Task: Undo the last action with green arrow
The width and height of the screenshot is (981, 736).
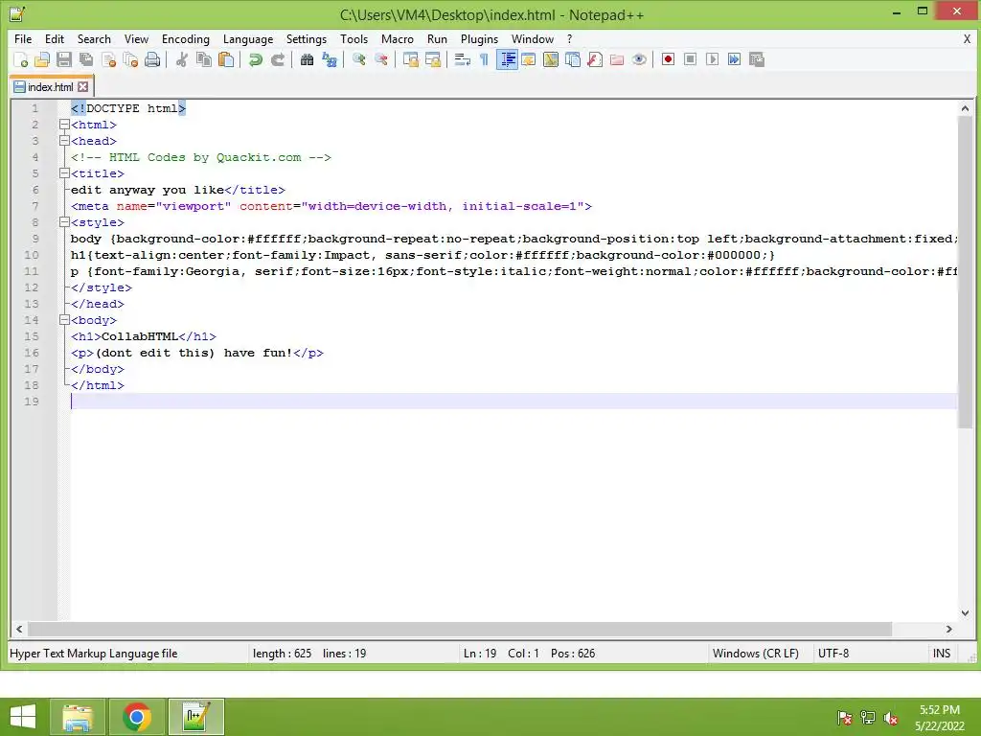Action: pyautogui.click(x=255, y=59)
